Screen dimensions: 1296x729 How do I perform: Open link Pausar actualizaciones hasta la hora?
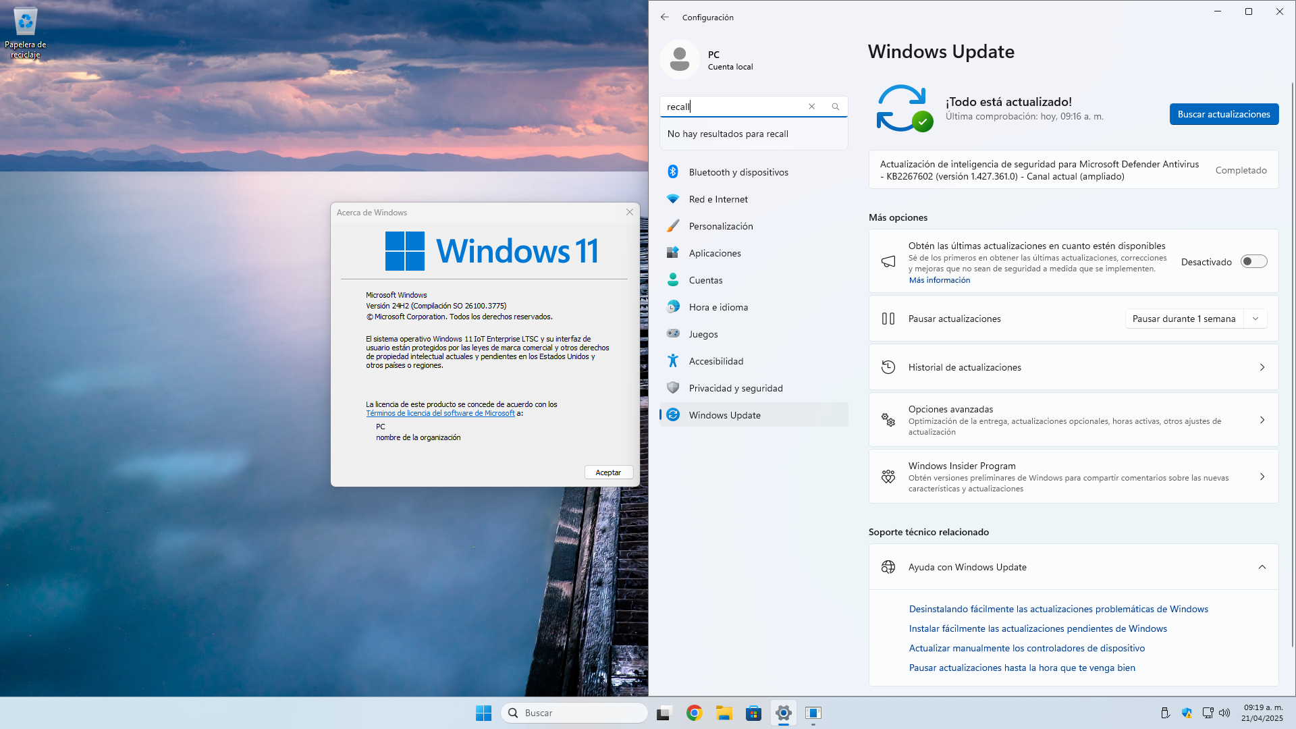[1022, 668]
